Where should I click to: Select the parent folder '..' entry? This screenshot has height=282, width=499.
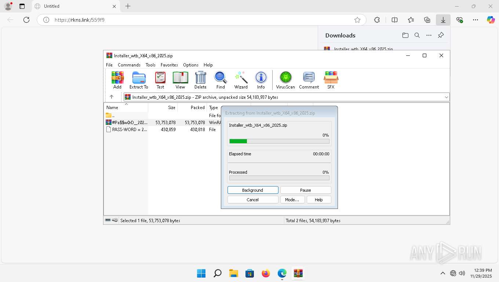[163, 115]
